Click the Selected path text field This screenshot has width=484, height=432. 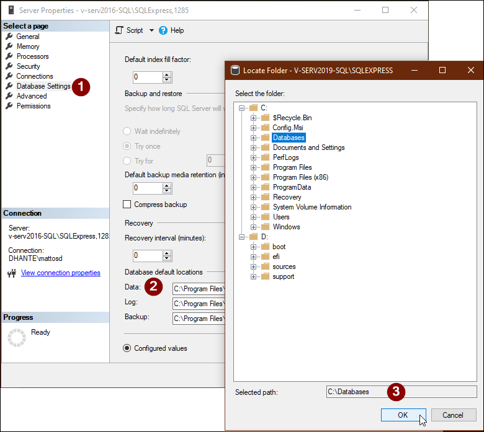coord(401,392)
